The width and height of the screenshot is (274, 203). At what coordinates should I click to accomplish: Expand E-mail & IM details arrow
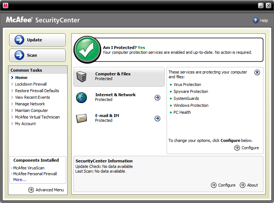[x=157, y=119]
